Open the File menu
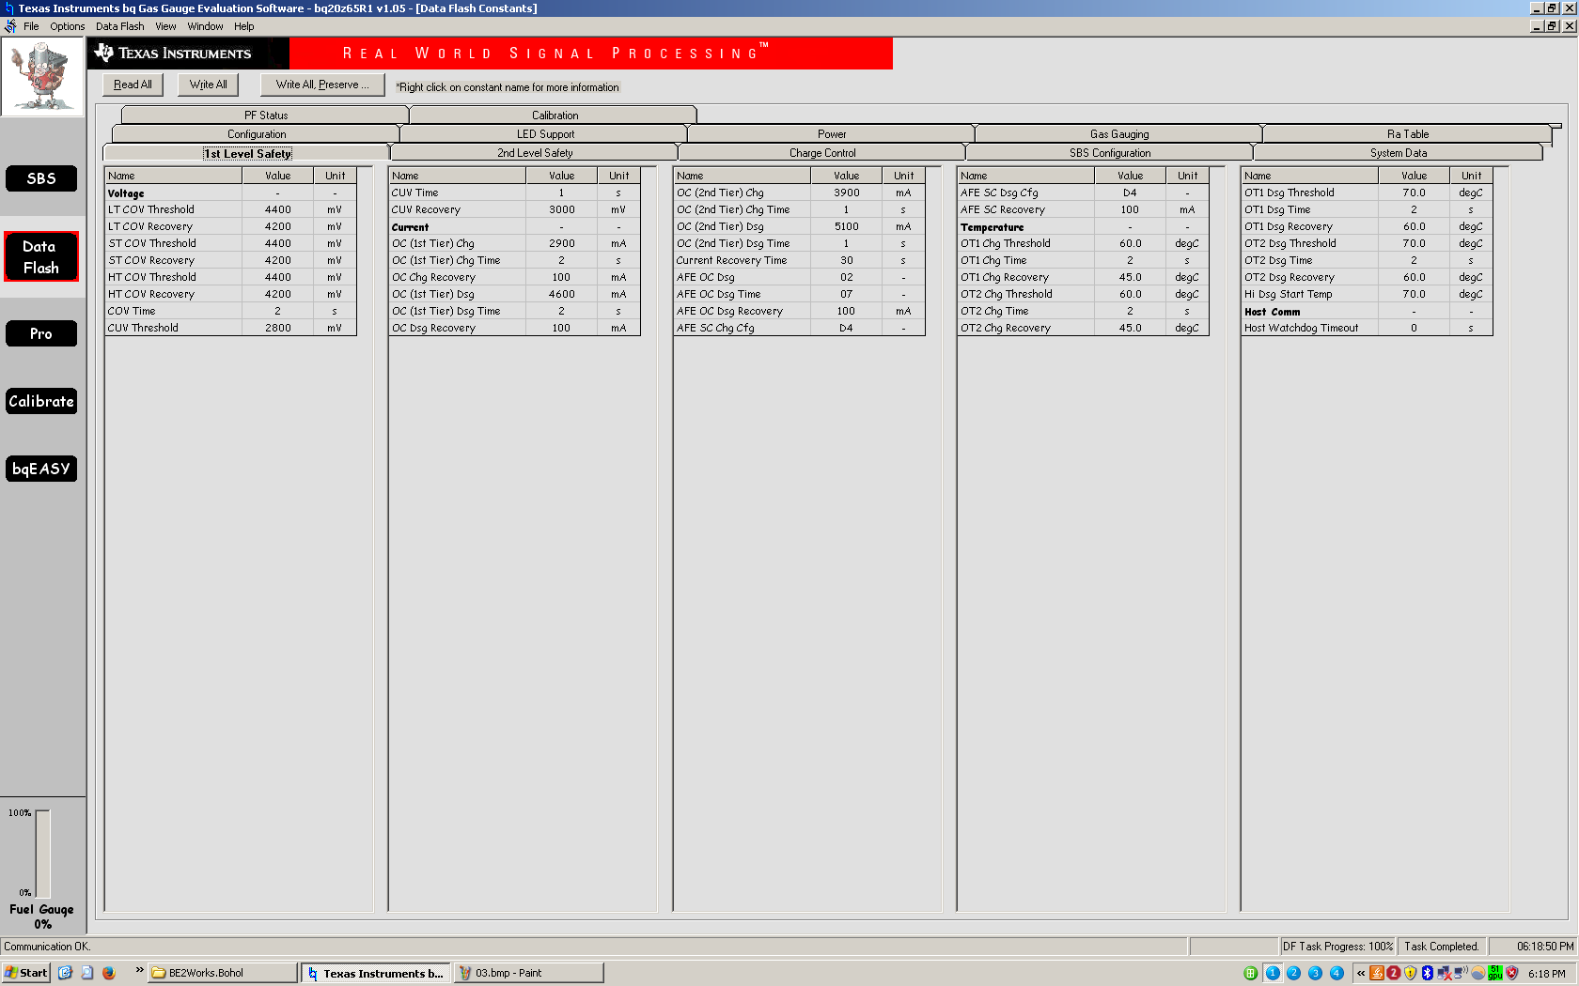1579x986 pixels. click(x=31, y=26)
